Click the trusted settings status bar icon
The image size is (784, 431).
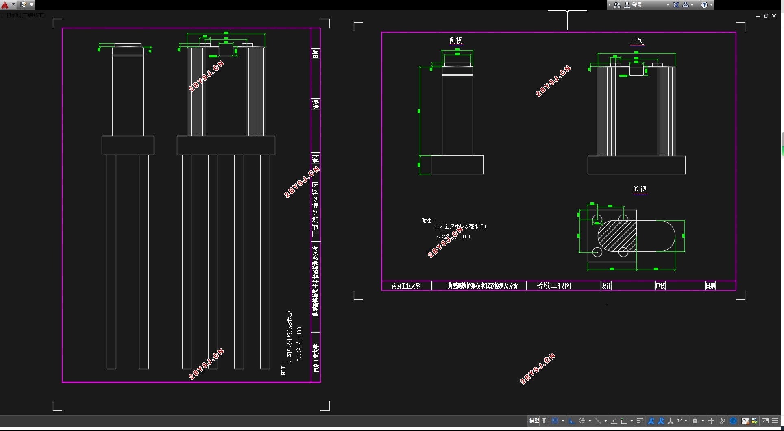(755, 421)
